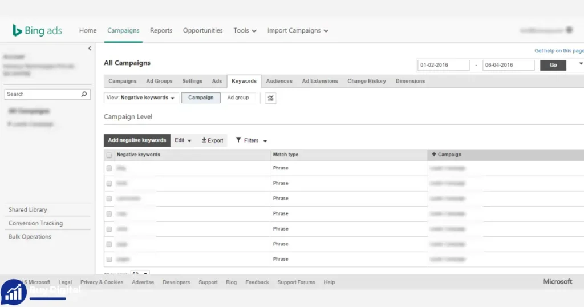
Task: Open Bulk Operations in sidebar
Action: (30, 236)
